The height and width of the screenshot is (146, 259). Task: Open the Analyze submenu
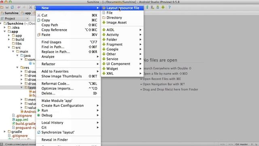(68, 57)
